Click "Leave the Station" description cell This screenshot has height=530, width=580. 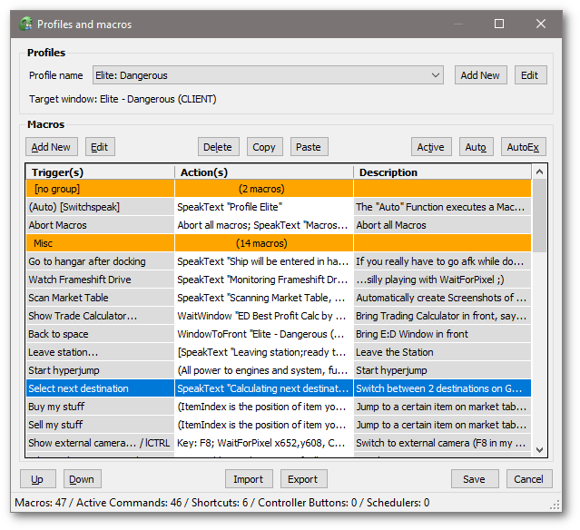(442, 352)
